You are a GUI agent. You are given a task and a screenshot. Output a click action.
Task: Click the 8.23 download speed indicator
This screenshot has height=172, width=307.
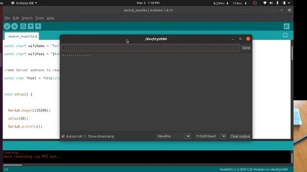(x=221, y=3)
